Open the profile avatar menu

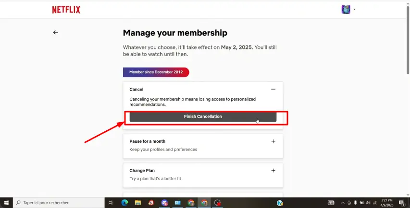click(x=346, y=10)
